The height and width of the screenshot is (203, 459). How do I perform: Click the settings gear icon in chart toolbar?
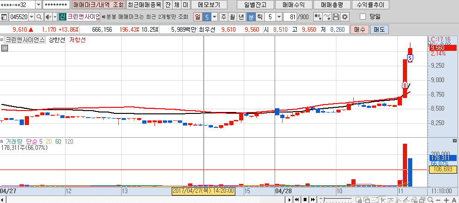(x=345, y=17)
